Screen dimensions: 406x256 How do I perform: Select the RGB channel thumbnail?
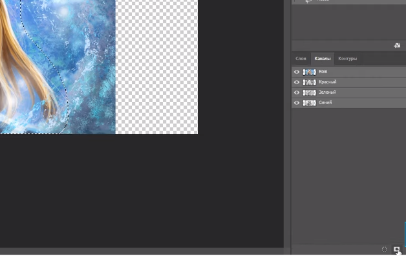[310, 72]
